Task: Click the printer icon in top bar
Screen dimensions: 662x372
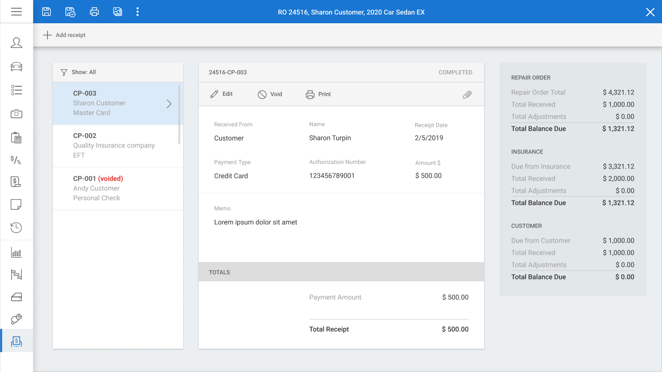Action: [x=95, y=12]
